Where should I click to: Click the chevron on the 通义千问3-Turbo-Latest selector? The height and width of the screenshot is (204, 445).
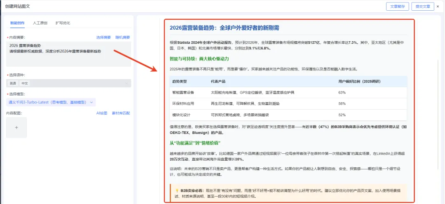(91, 102)
